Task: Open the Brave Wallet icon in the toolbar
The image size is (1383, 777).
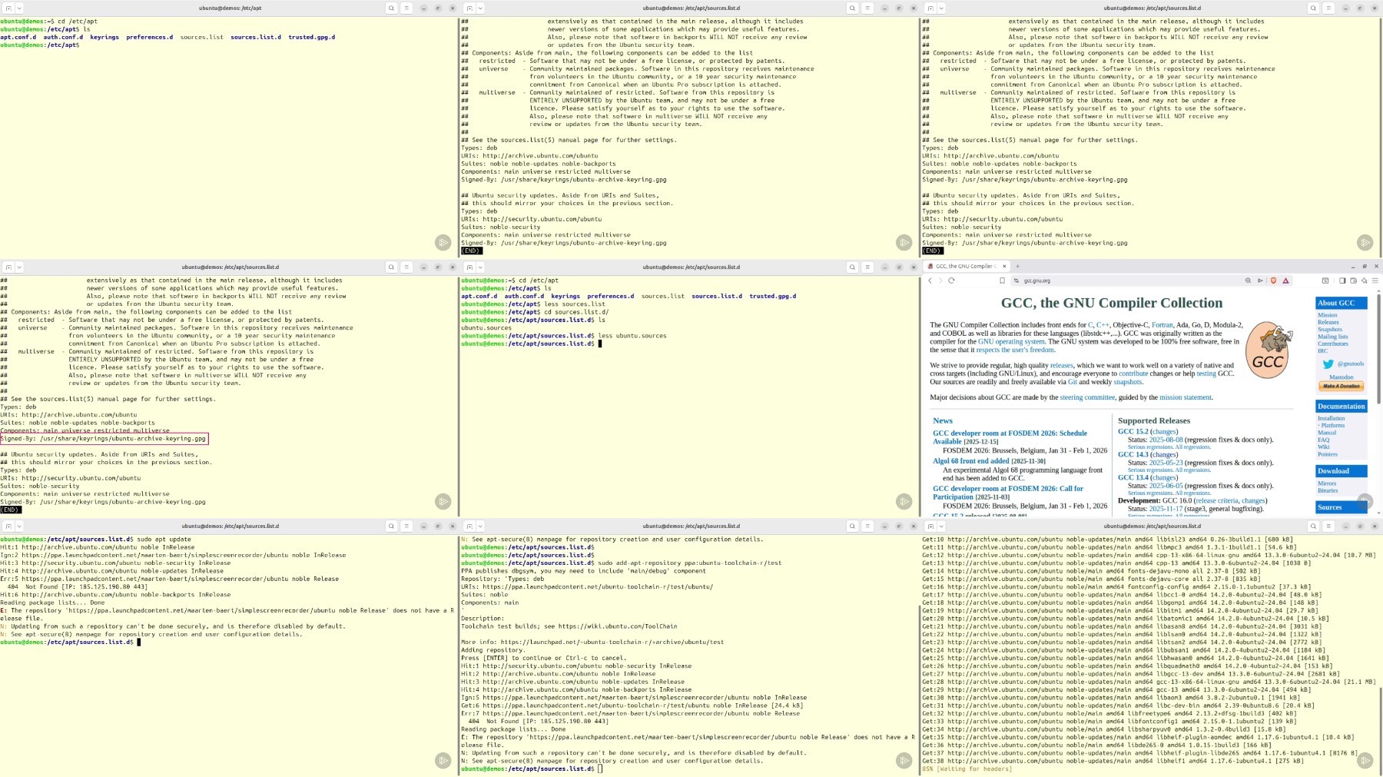Action: 1353,281
